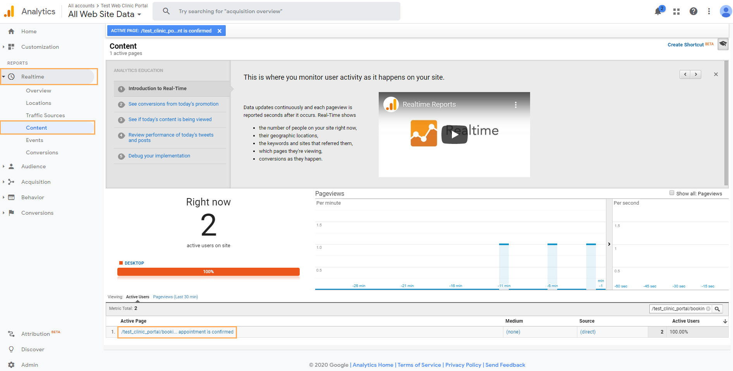The width and height of the screenshot is (733, 371).
Task: Open Review performance of today's tweets
Action: (x=171, y=137)
